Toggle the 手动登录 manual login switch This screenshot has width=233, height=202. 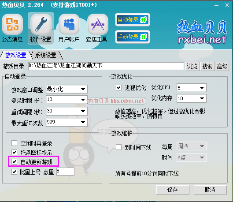pyautogui.click(x=133, y=37)
